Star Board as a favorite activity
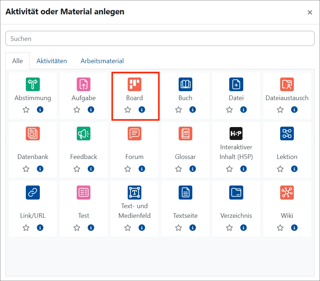Image resolution: width=320 pixels, height=281 pixels. pos(128,110)
